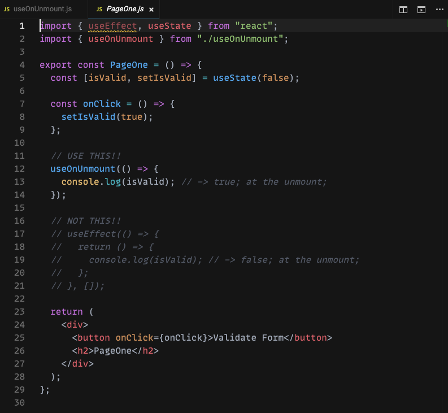Click the "Validate Form" button text

[247, 338]
